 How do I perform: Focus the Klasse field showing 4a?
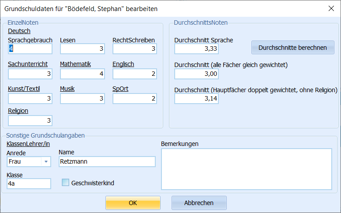[29, 183]
